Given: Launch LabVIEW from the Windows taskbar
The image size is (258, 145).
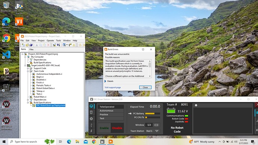Looking at the screenshot, I should (x=111, y=142).
